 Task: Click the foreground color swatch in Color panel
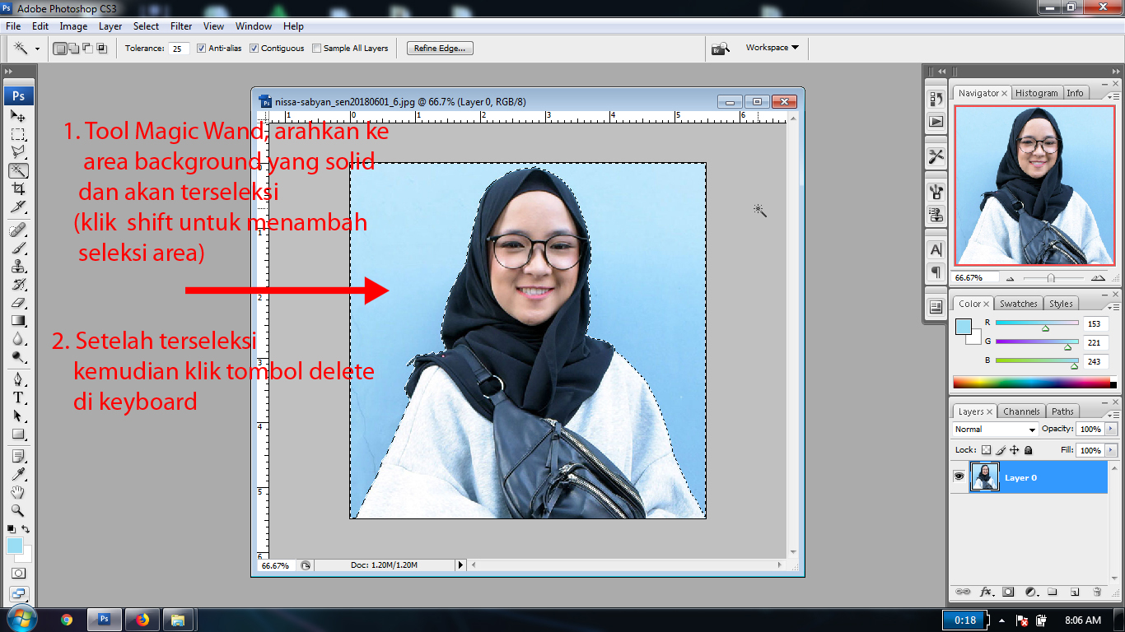point(962,327)
